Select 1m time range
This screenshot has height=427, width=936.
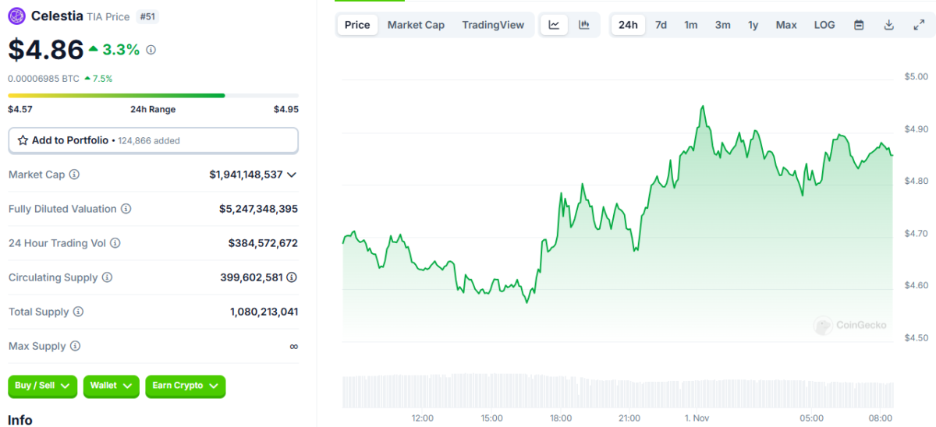click(691, 25)
